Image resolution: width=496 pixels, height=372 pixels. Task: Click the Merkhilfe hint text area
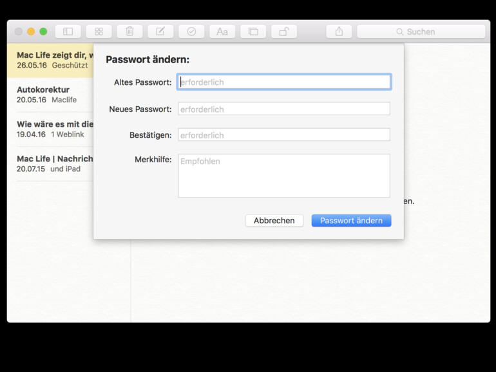pyautogui.click(x=284, y=176)
